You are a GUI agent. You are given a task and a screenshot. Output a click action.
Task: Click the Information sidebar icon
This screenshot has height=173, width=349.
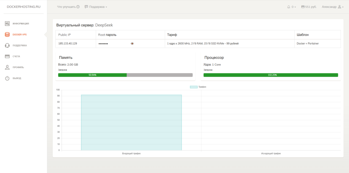coord(7,24)
